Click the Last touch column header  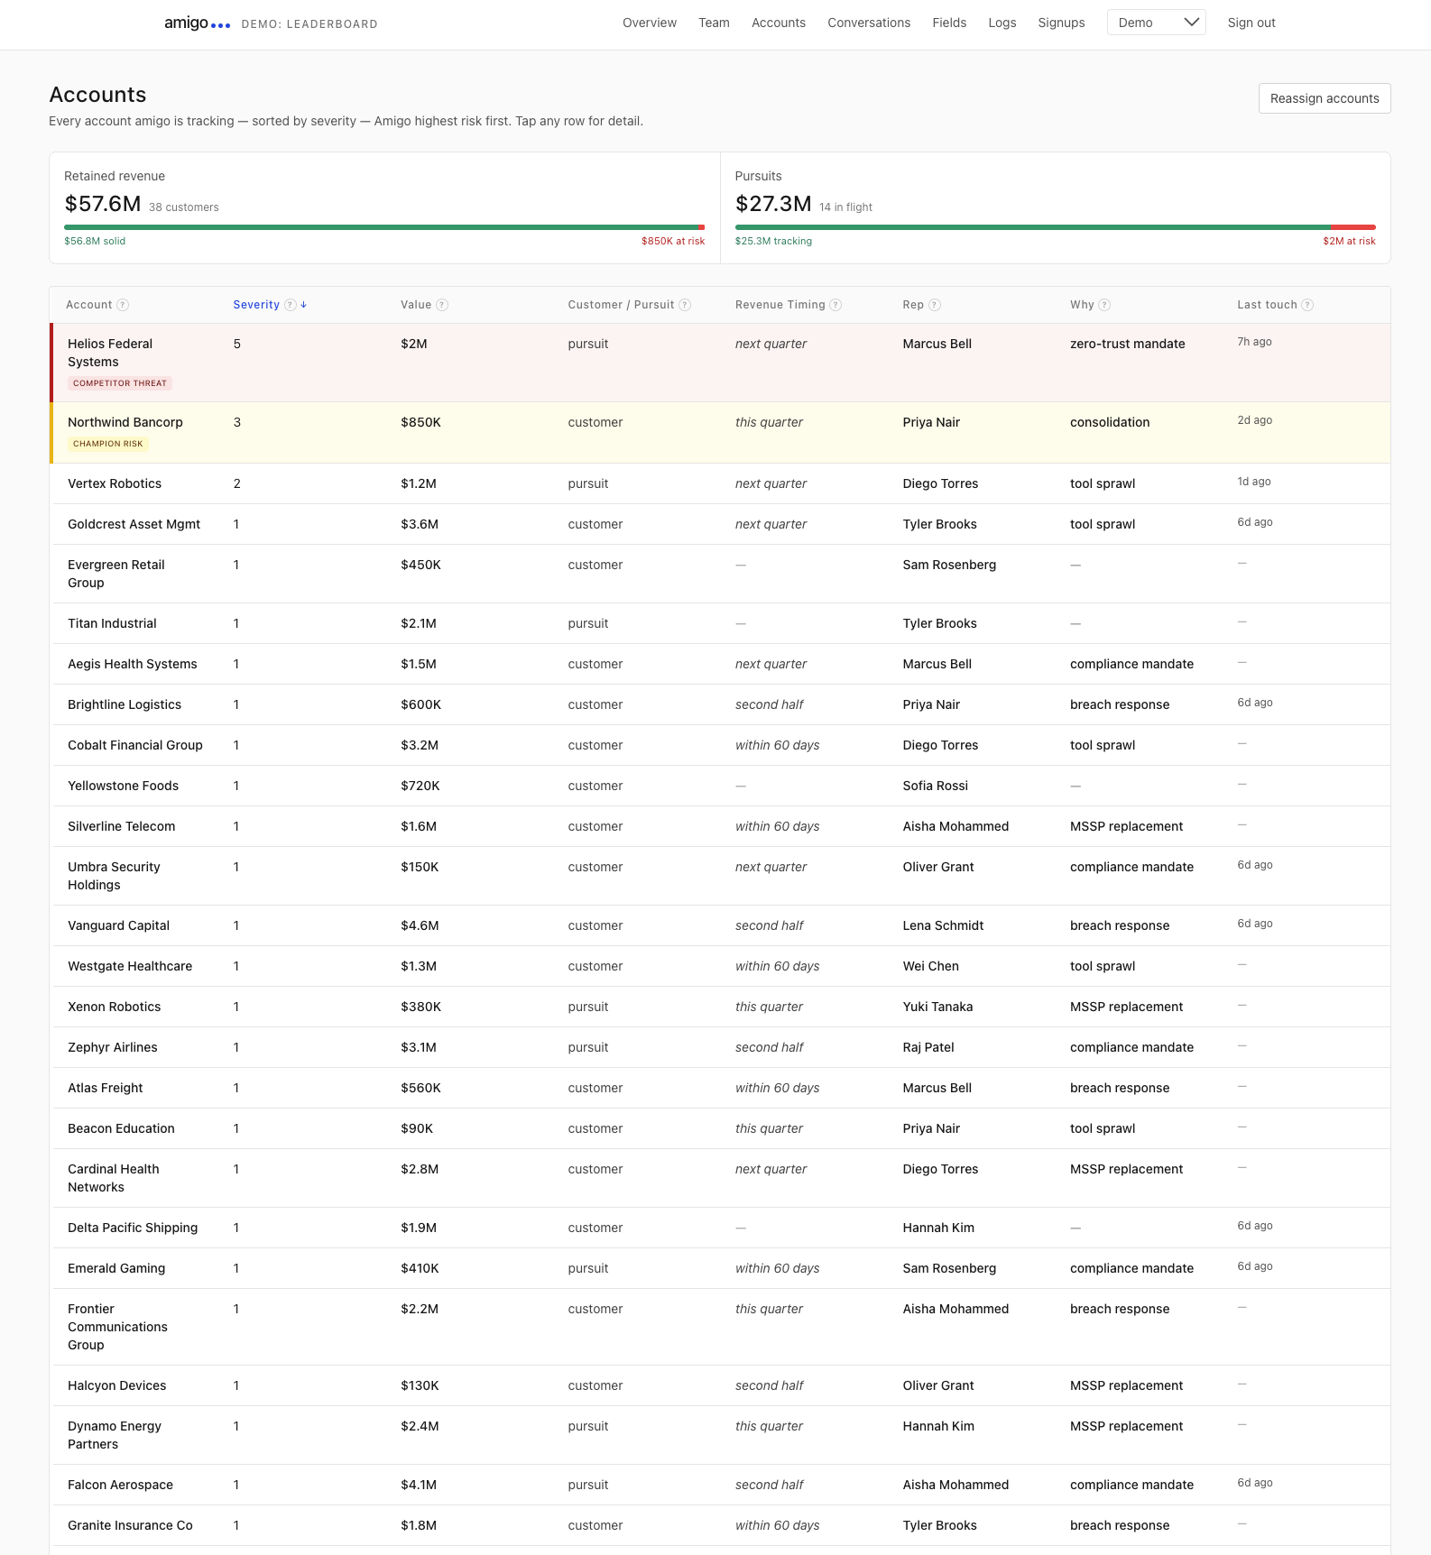pos(1267,305)
